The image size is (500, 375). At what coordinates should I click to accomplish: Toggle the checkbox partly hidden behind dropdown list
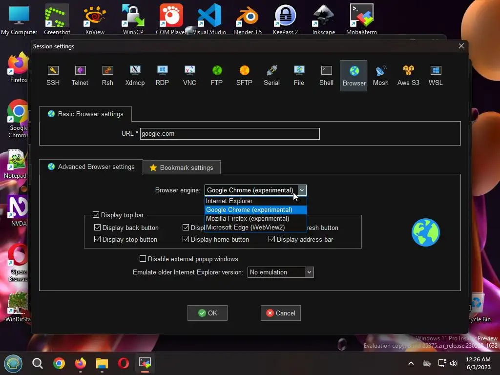(186, 228)
